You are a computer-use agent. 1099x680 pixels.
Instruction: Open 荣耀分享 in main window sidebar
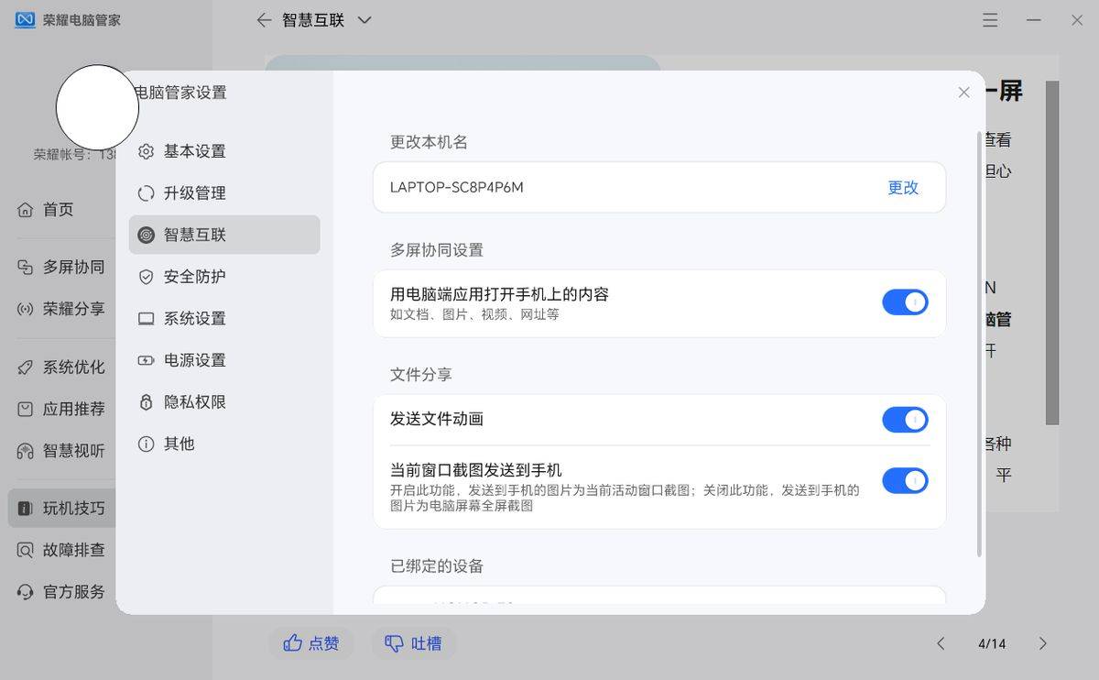[62, 309]
